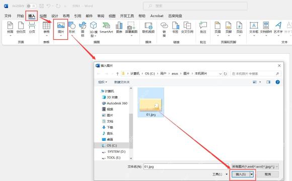Screen dimensions: 292x181
Task: Click the Redo arrow in title bar
Action: tap(58, 6)
